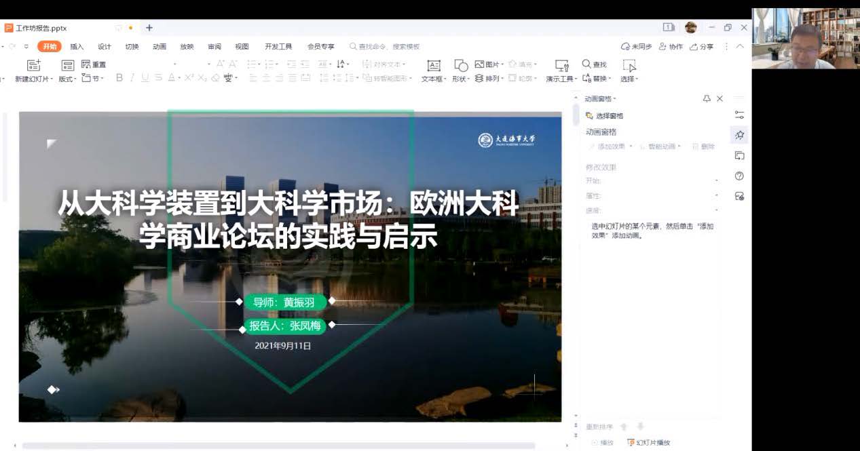Click the Find (查找) magnifier icon

click(x=587, y=64)
